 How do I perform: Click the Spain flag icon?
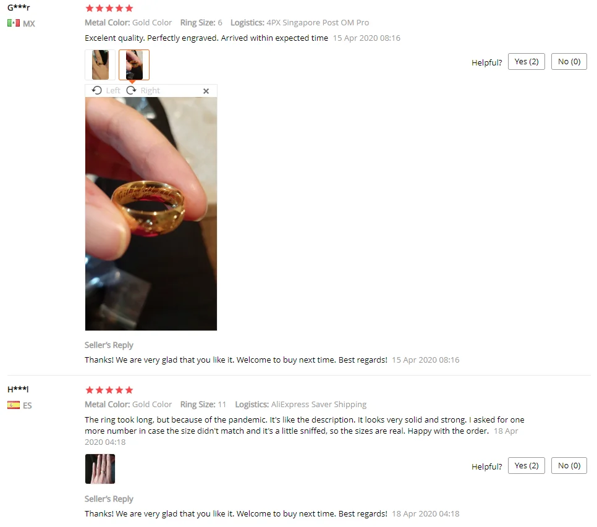(14, 405)
